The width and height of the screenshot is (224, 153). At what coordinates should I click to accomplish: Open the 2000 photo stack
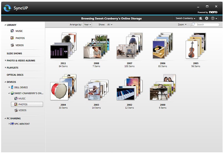click(x=163, y=87)
